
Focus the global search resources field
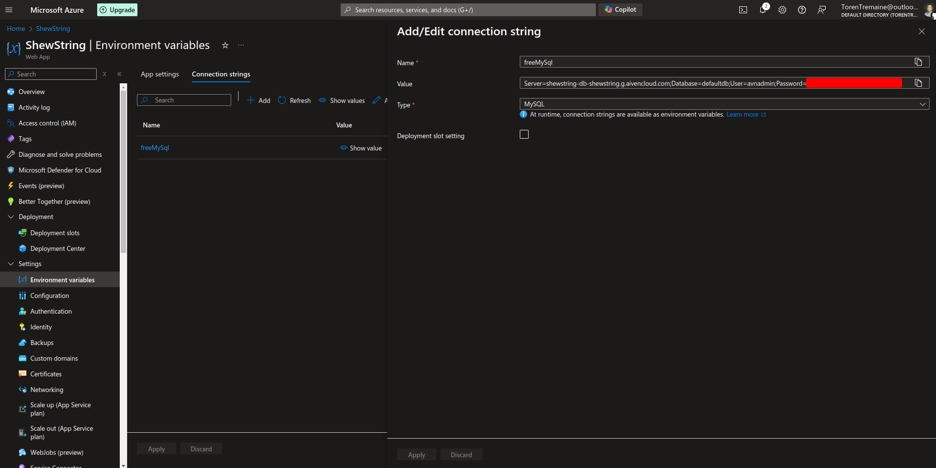tap(468, 10)
